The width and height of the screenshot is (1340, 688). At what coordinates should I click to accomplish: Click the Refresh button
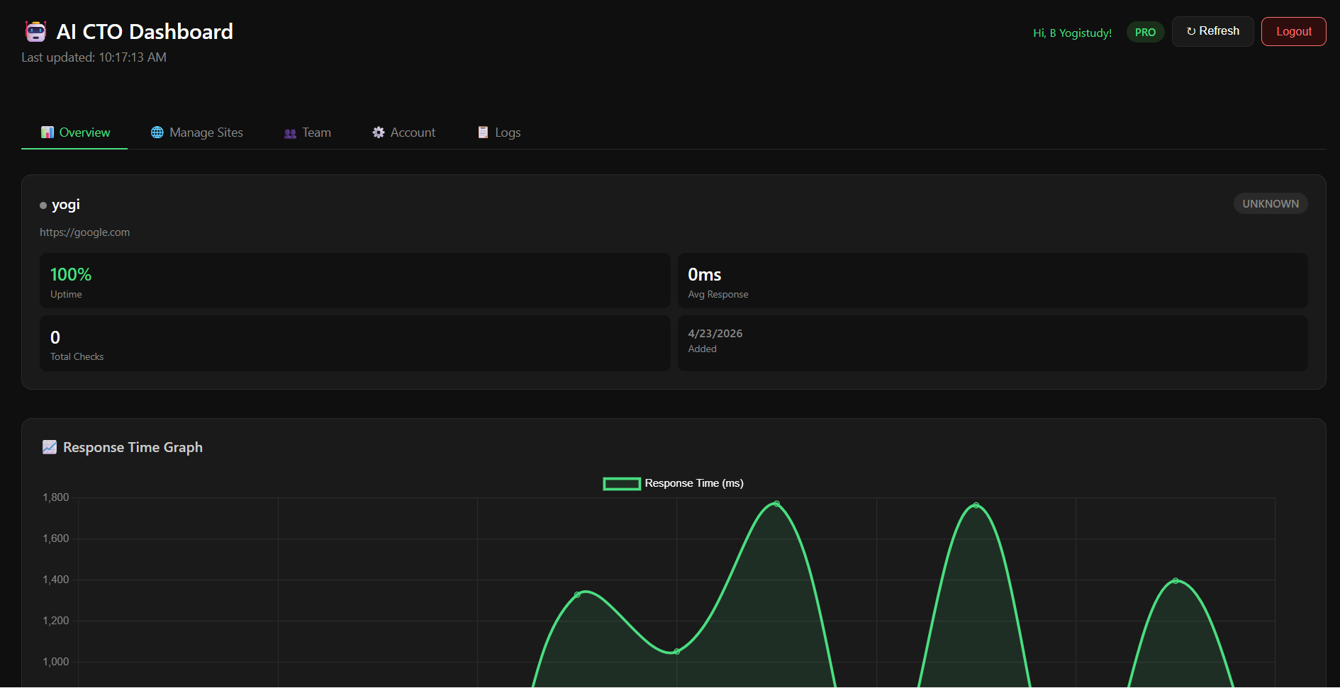[1212, 31]
